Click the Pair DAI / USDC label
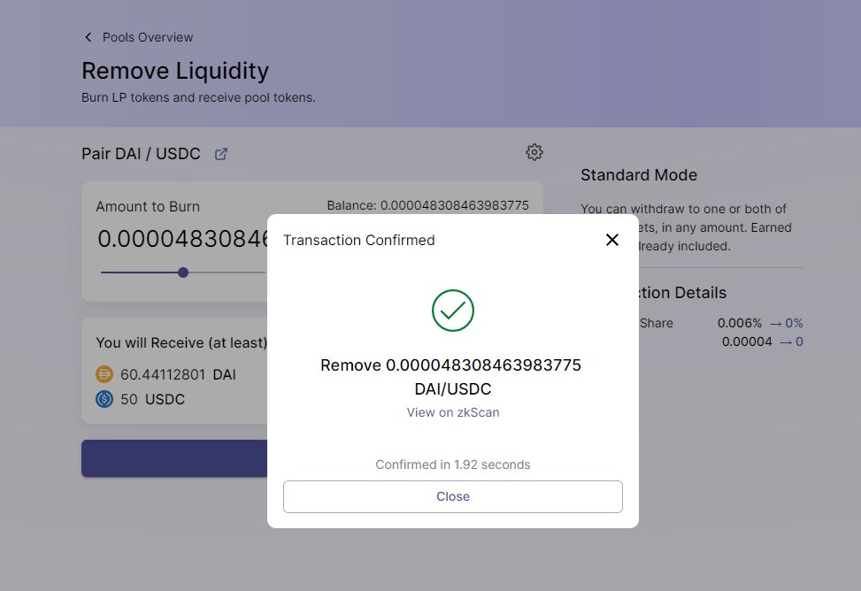 (x=141, y=154)
